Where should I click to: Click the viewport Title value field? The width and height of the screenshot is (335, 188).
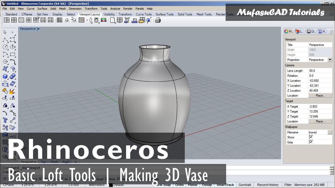click(x=320, y=45)
